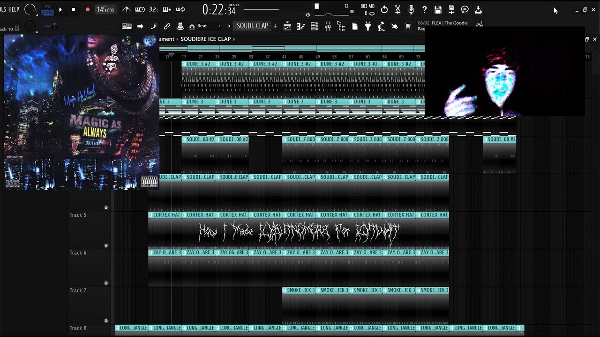Open the SOUDI..CLAP pattern selector
600x337 pixels.
pos(252,26)
